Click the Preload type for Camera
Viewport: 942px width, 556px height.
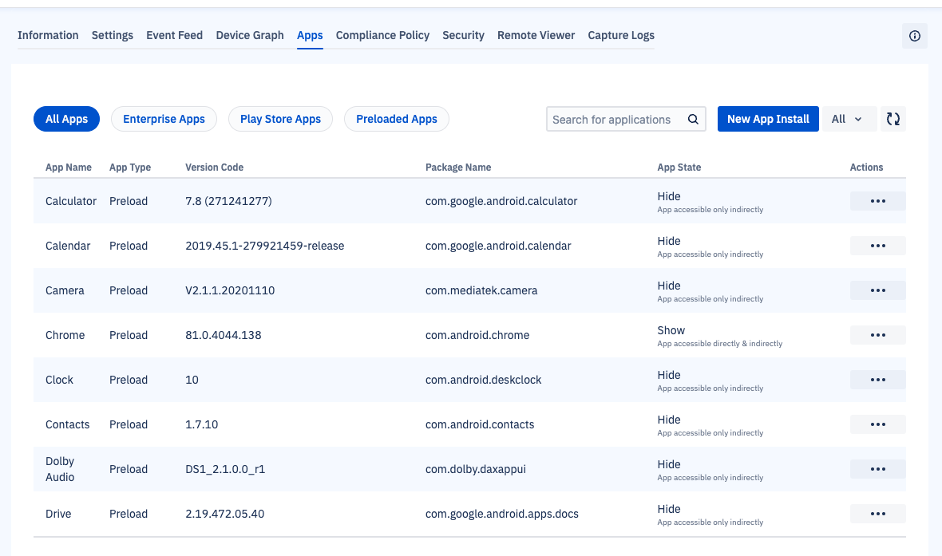click(x=129, y=290)
